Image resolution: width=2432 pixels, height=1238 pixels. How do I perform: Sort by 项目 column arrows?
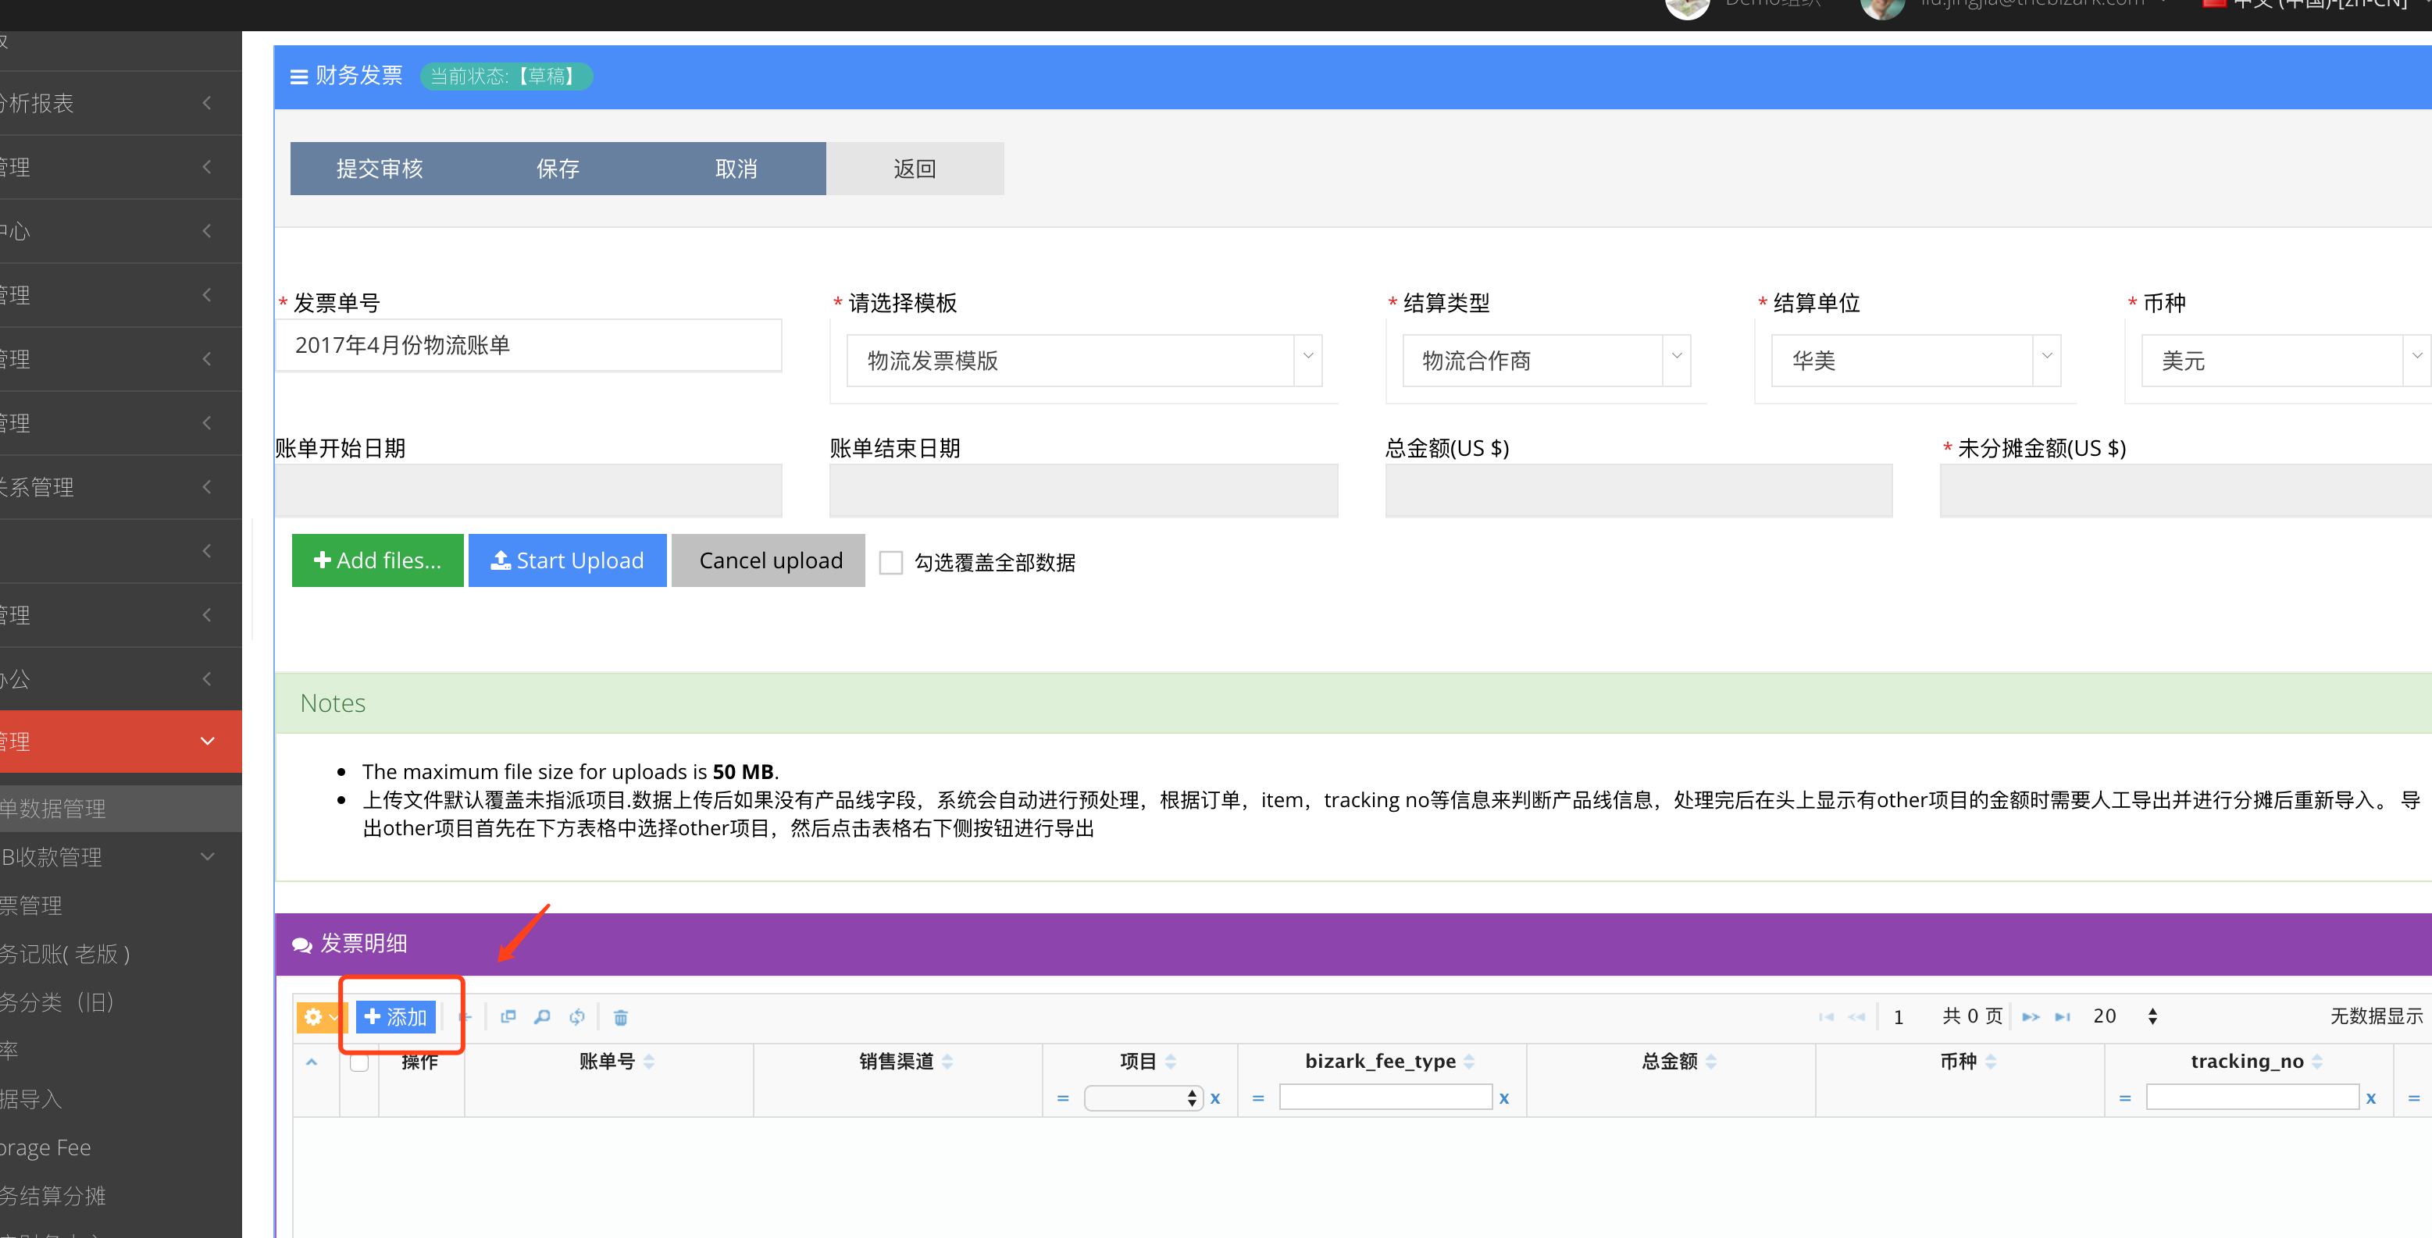1171,1062
